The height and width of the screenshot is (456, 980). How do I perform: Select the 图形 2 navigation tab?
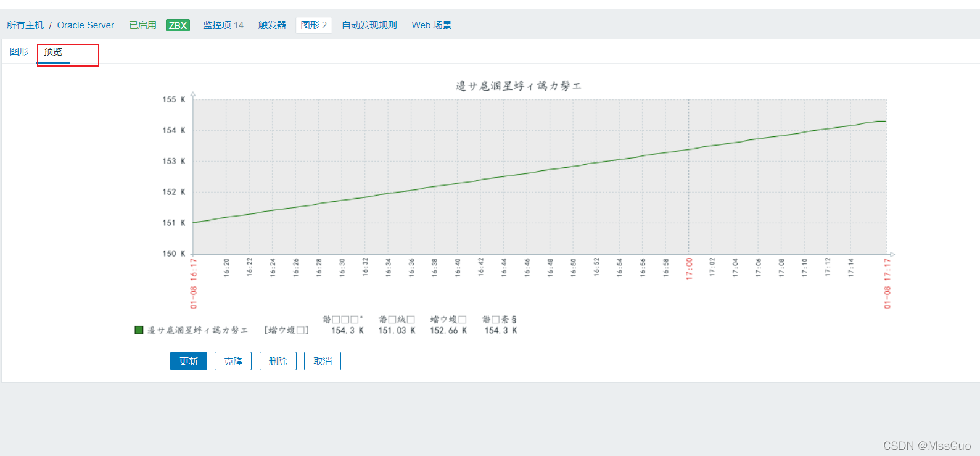pyautogui.click(x=314, y=25)
